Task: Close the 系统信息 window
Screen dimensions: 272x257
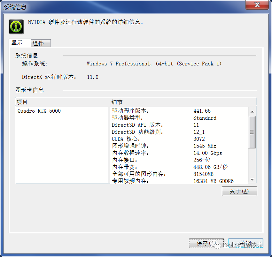Action: (x=257, y=5)
